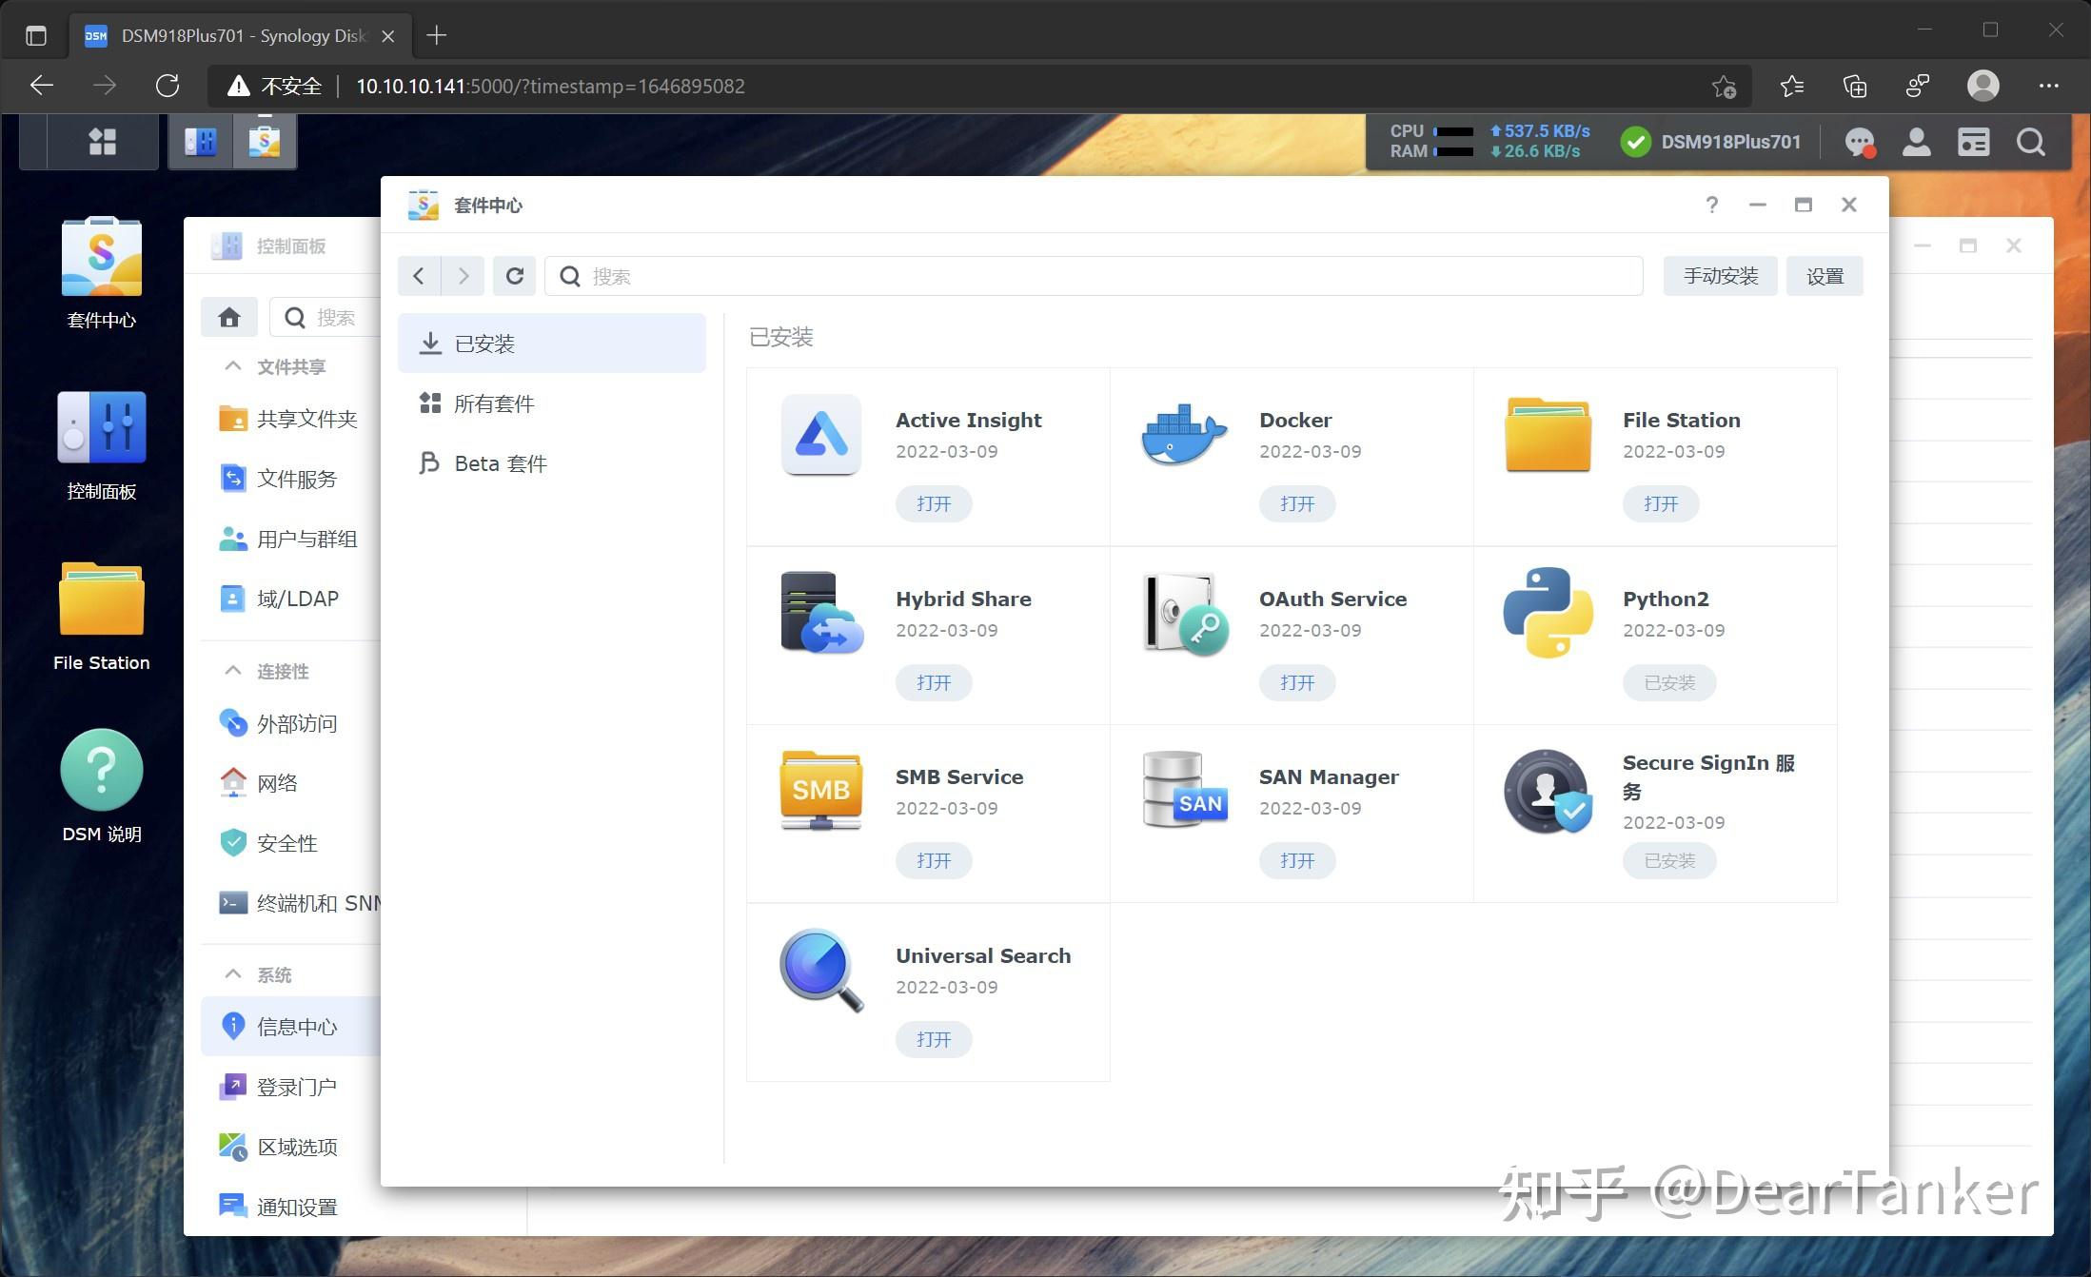
Task: Click SMB Service package icon
Action: pyautogui.click(x=820, y=790)
